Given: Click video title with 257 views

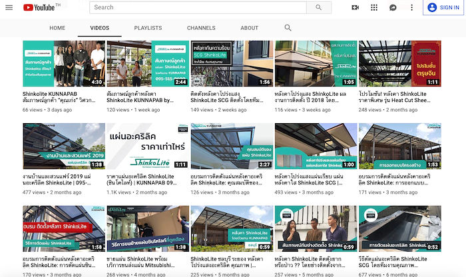Looking at the screenshot, I should coord(310,262).
